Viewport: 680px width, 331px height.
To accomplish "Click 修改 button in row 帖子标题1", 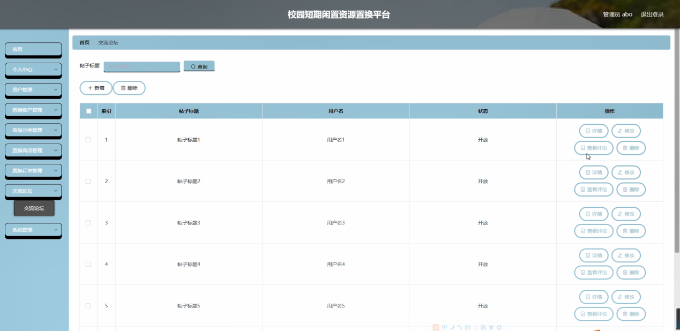I will pos(626,131).
